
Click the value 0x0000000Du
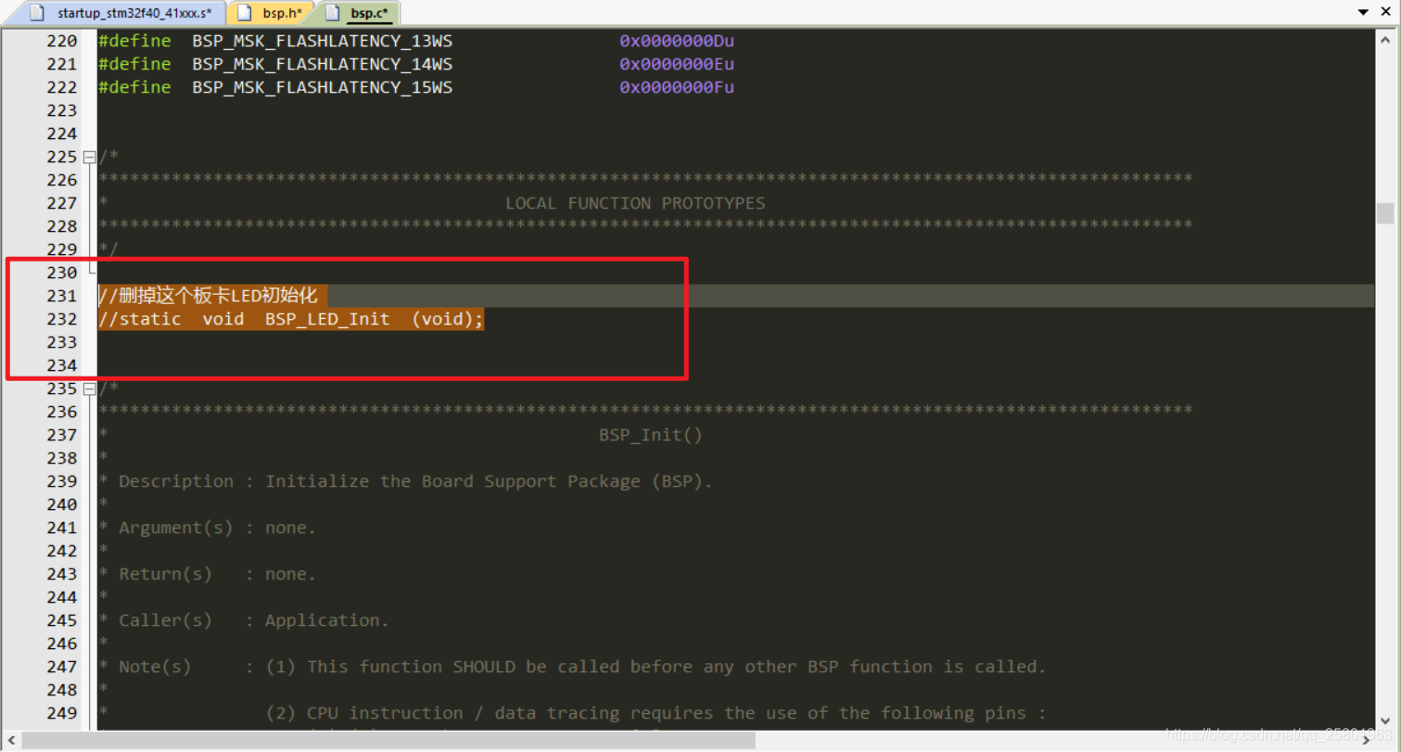677,41
